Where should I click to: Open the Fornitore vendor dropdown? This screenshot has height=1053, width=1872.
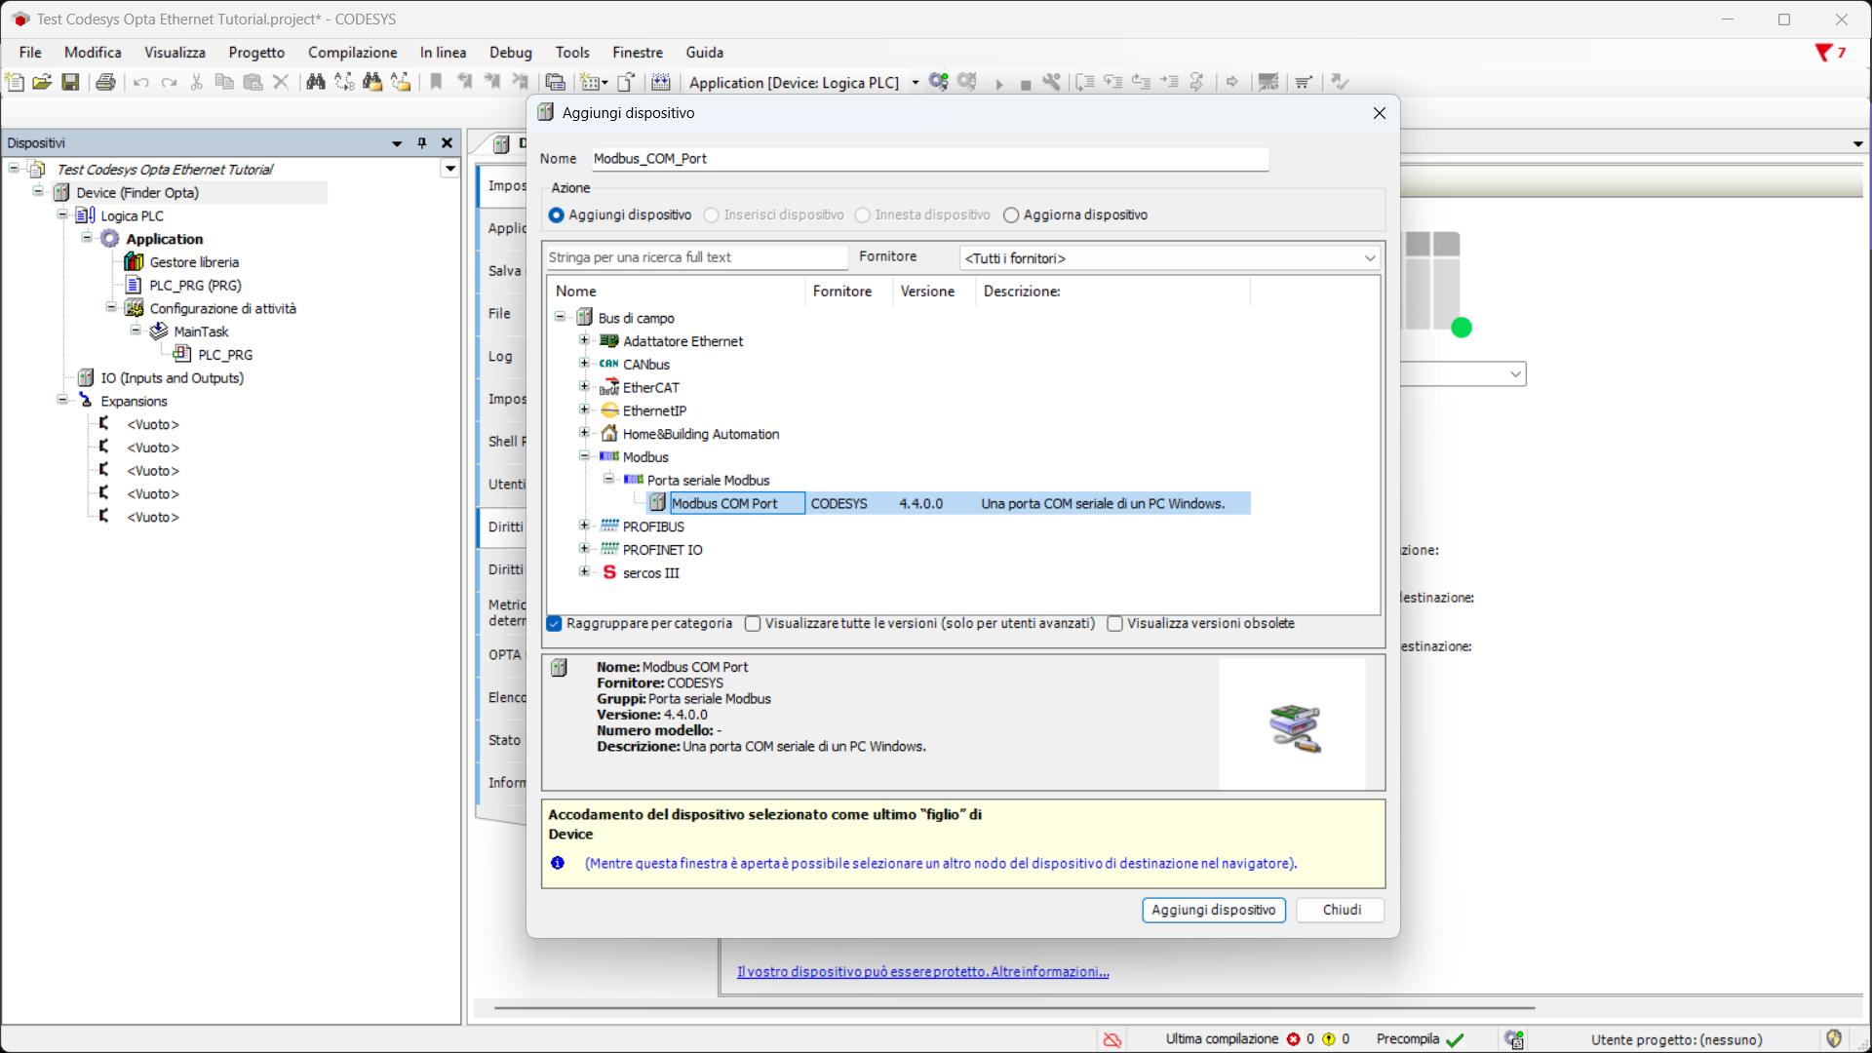coord(1170,258)
